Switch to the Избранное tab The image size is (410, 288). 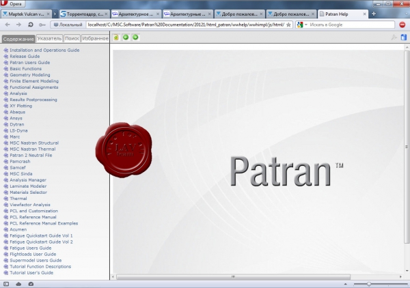click(x=95, y=39)
